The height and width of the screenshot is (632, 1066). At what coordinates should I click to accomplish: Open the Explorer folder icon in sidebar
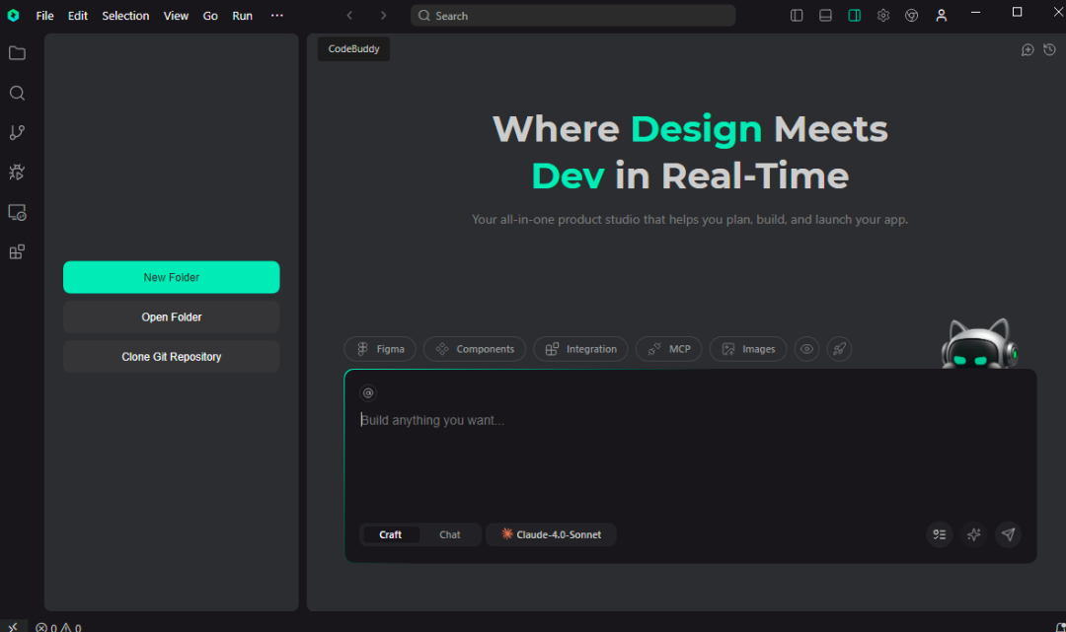[17, 53]
